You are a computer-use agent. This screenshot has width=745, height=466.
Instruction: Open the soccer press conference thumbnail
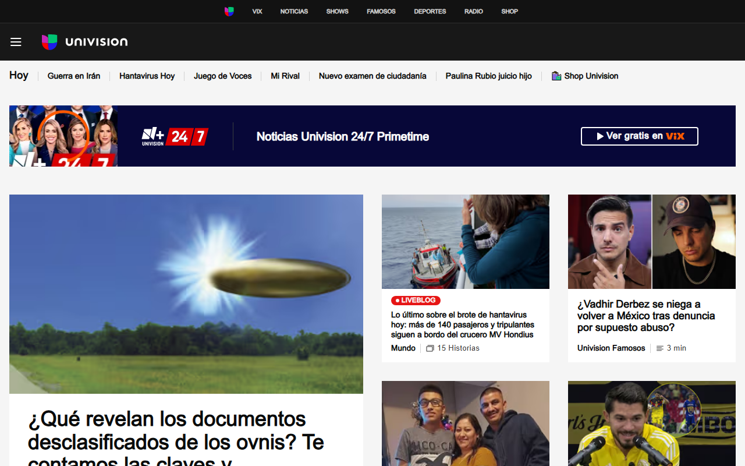652,423
